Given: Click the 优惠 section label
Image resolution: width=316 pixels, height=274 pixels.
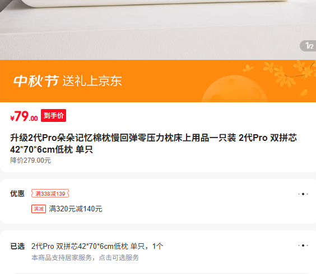Looking at the screenshot, I should tap(17, 193).
